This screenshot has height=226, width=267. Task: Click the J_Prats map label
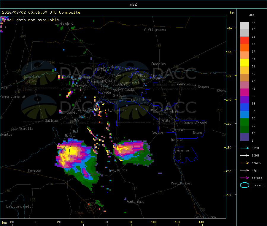164,121
